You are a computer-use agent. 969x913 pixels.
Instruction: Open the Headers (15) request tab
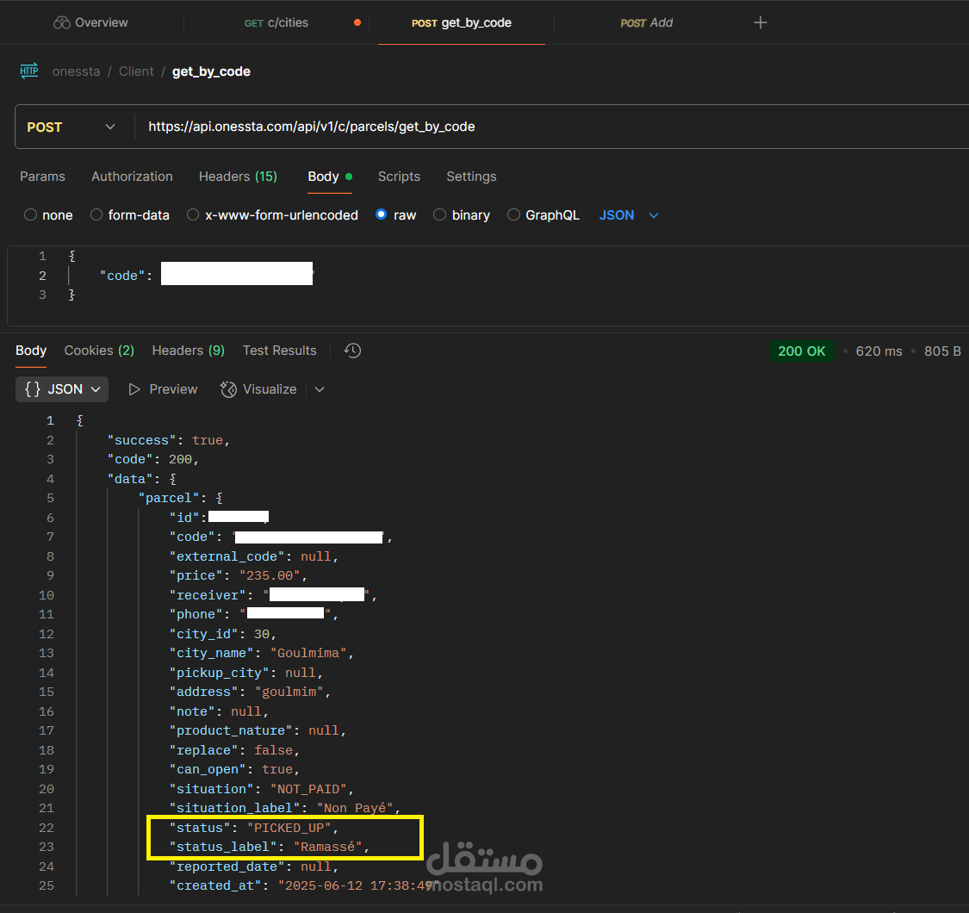point(238,177)
